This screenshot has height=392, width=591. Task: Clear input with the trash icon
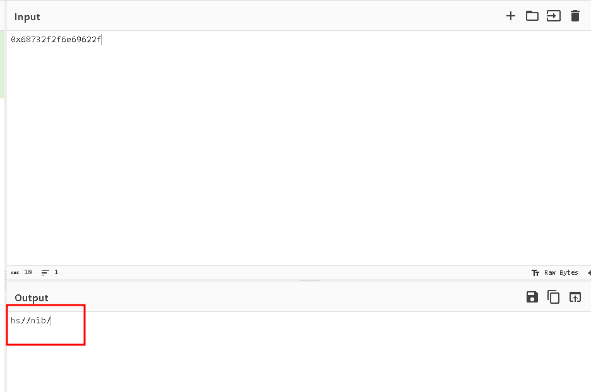tap(575, 16)
